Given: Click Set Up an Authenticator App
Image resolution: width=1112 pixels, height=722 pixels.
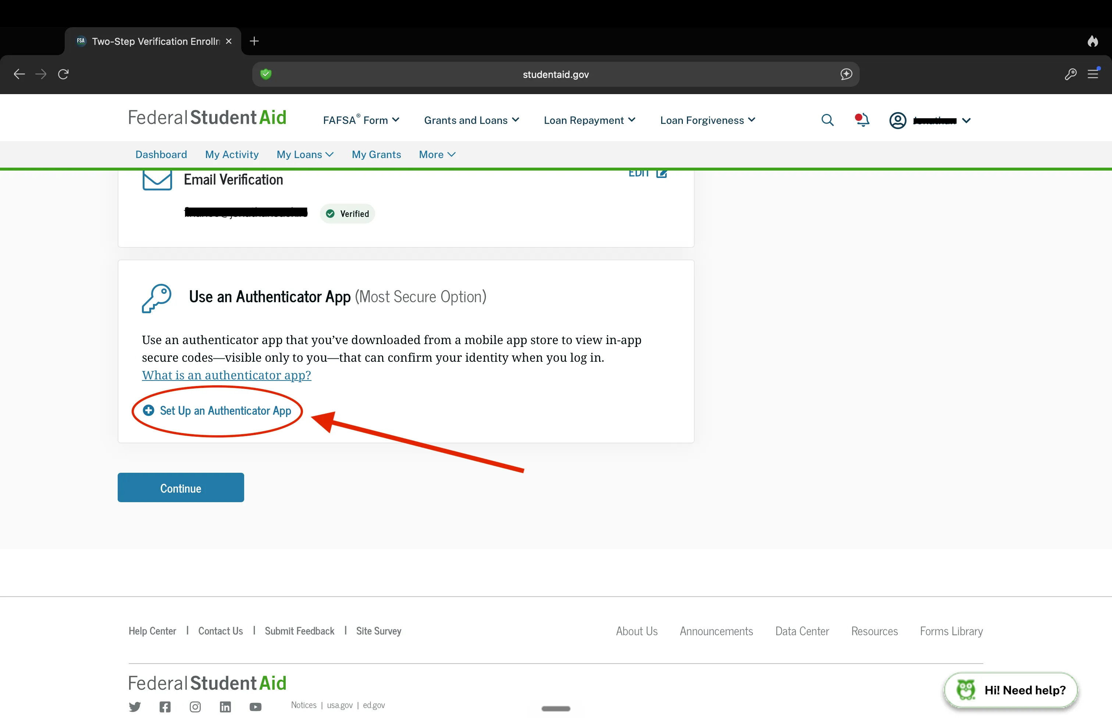Looking at the screenshot, I should pos(217,411).
